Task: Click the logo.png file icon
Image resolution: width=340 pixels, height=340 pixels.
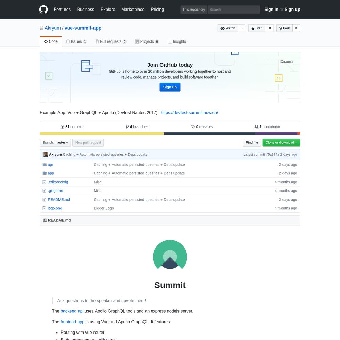Action: point(44,208)
